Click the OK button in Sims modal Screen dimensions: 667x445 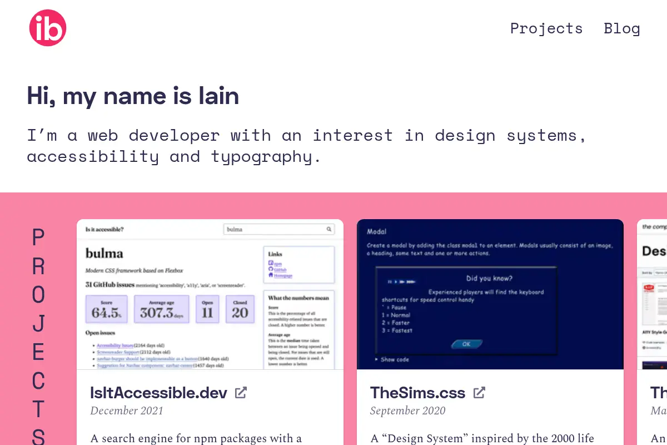466,344
